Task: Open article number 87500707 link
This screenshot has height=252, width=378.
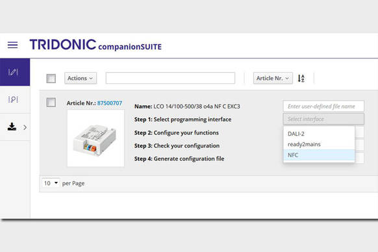Action: click(110, 103)
